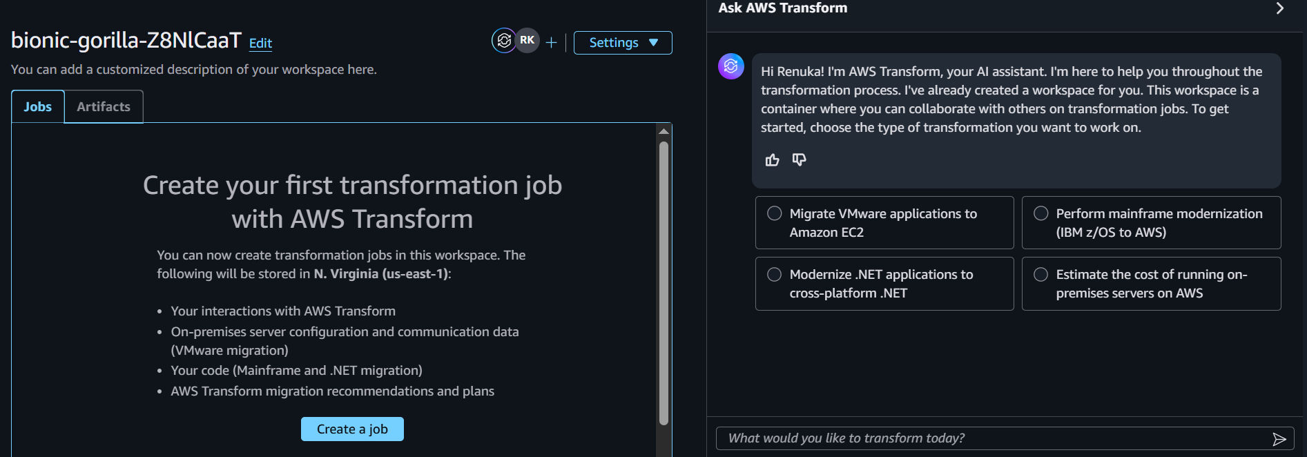1307x457 pixels.
Task: Send the chat message with arrow icon
Action: [x=1279, y=439]
